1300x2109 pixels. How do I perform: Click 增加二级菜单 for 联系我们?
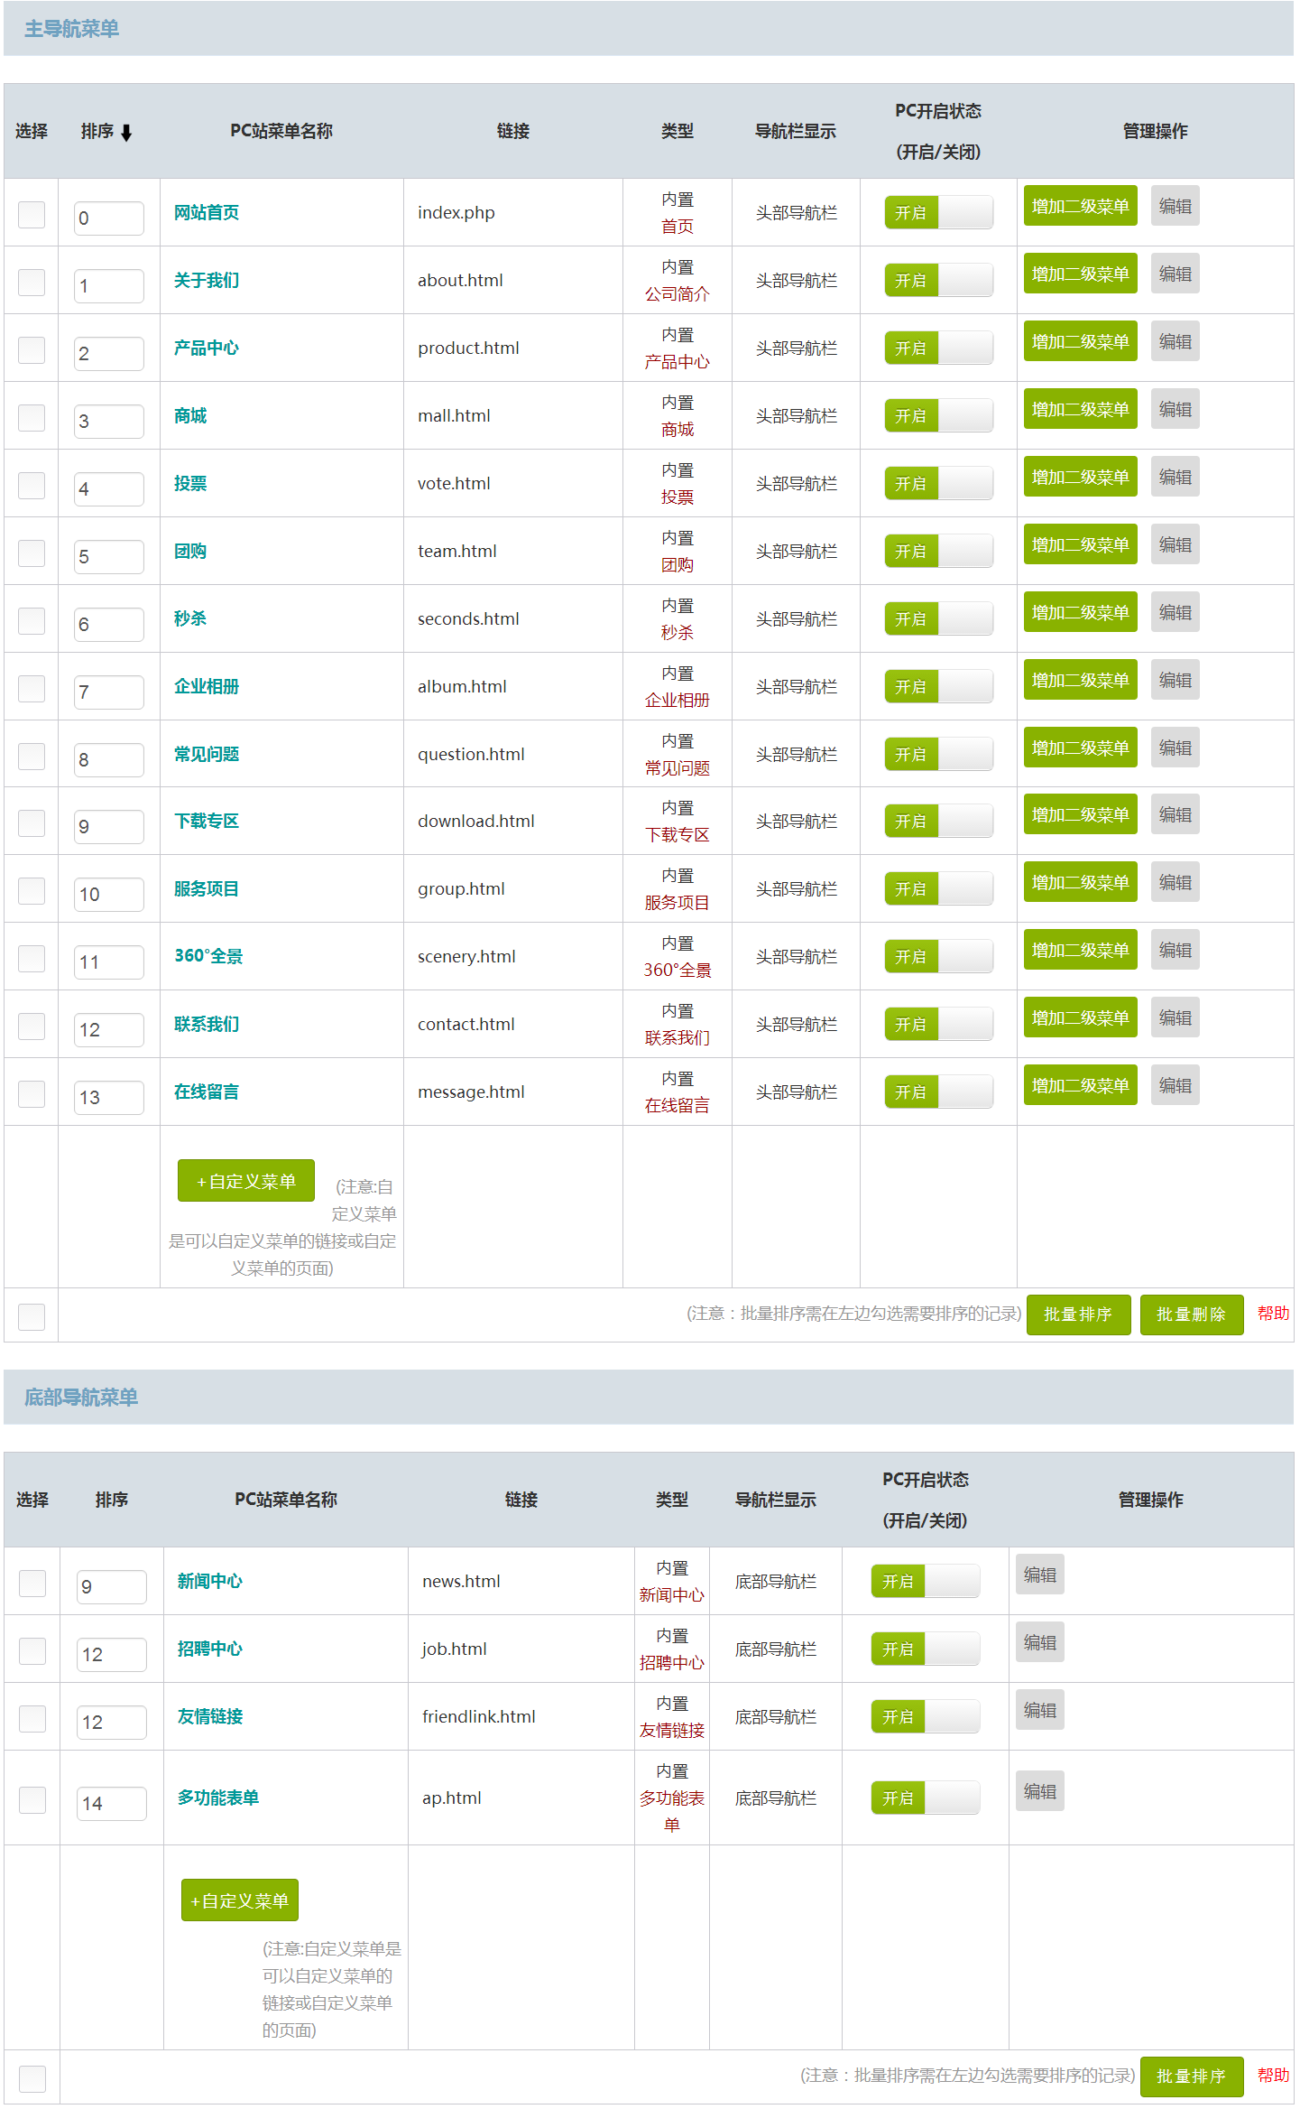(1079, 1018)
